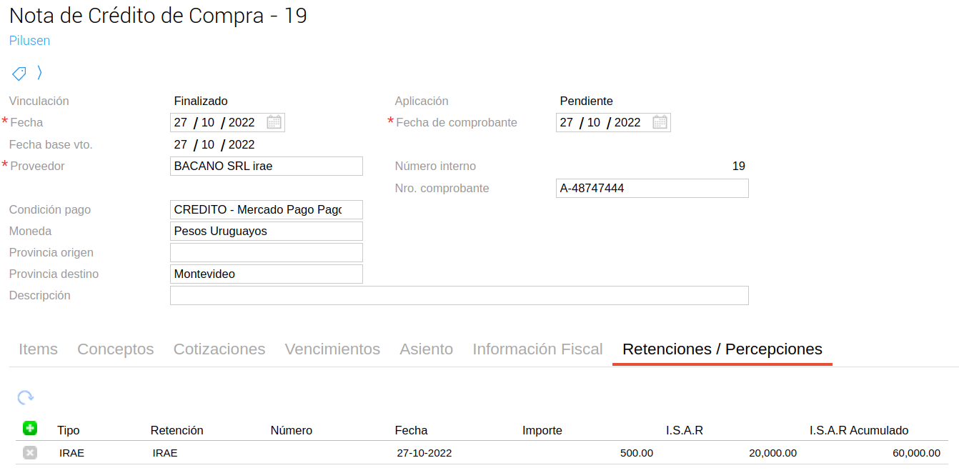Switch to the Items tab
Image resolution: width=959 pixels, height=473 pixels.
click(x=38, y=349)
